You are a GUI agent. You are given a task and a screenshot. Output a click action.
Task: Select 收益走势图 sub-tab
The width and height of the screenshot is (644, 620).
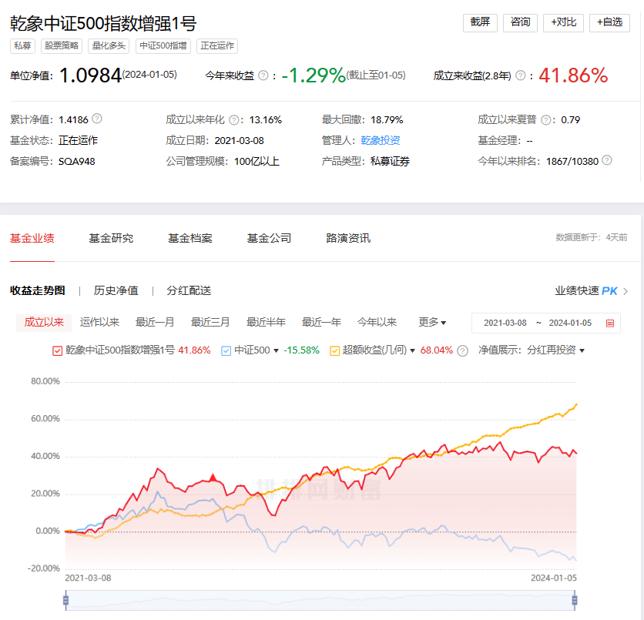(38, 290)
